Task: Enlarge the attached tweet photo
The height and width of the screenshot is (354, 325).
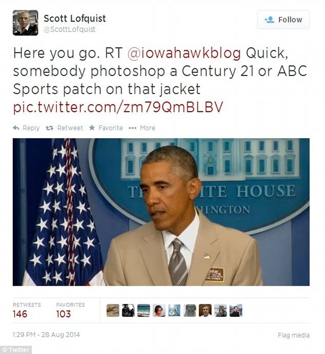Action: [161, 212]
